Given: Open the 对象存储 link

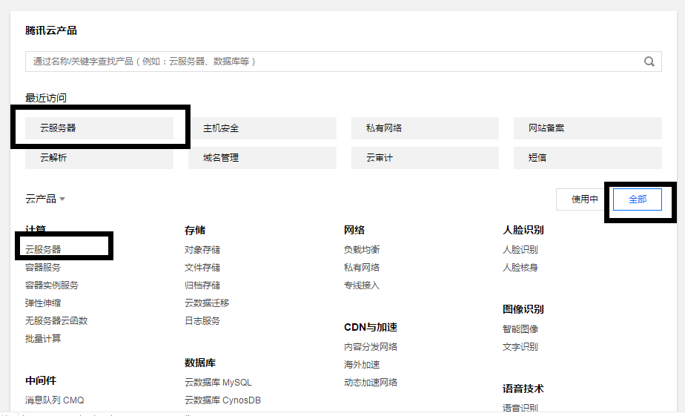Looking at the screenshot, I should click(x=202, y=249).
